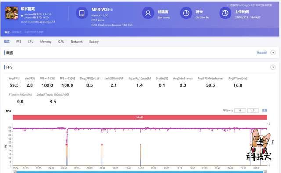
Task: Click the reset link beside FPS thresholds
Action: [264, 110]
